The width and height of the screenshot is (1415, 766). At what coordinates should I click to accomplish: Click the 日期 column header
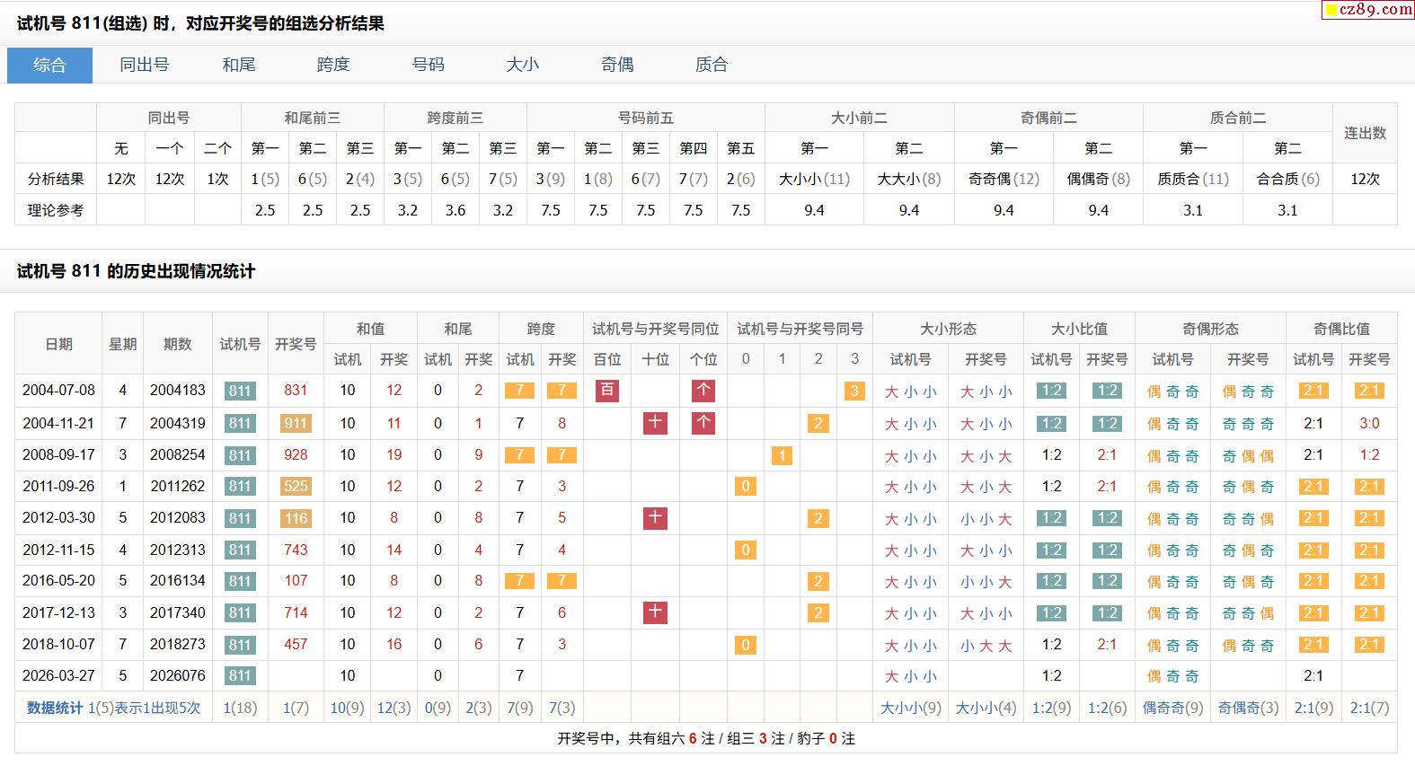(x=59, y=344)
